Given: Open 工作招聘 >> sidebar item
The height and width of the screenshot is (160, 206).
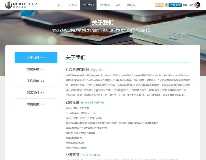Looking at the screenshot, I should click(x=36, y=81).
